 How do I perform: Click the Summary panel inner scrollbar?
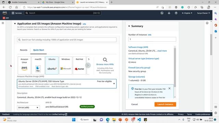pyautogui.click(x=175, y=68)
